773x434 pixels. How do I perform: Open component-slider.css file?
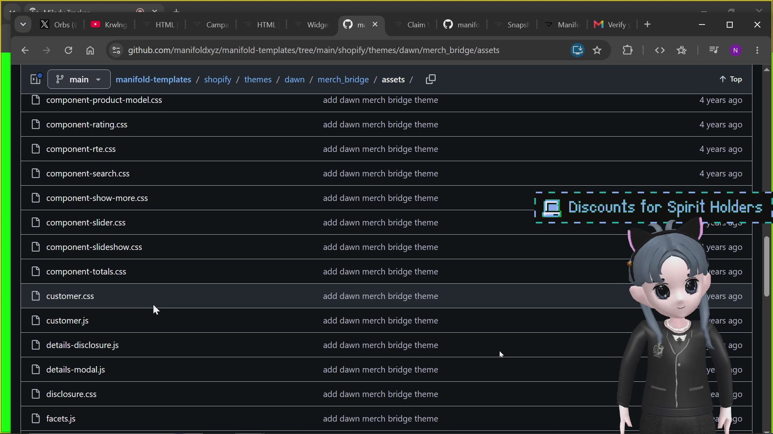coord(86,223)
